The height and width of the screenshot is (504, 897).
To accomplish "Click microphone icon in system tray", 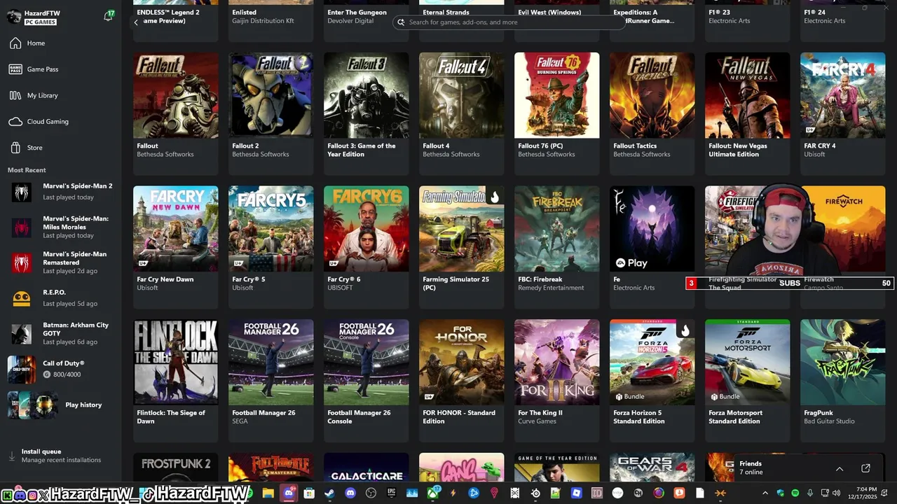I will point(810,493).
